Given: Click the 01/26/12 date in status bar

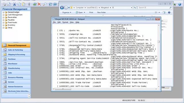Looking at the screenshot, I should click(x=141, y=100).
